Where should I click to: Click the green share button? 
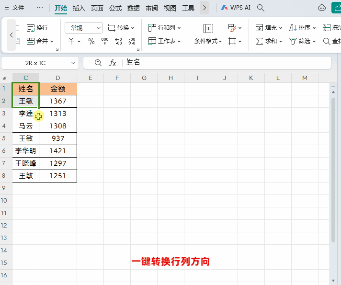pos(336,8)
